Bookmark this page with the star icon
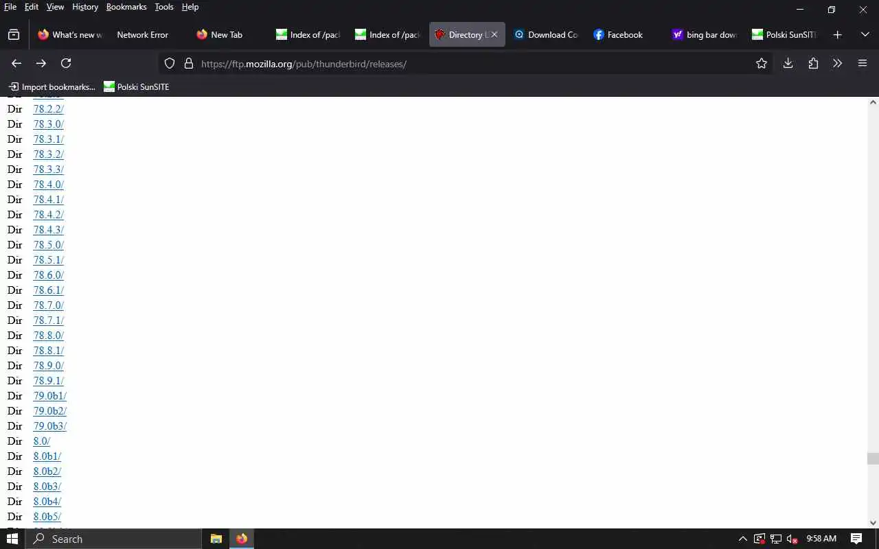 pyautogui.click(x=762, y=63)
